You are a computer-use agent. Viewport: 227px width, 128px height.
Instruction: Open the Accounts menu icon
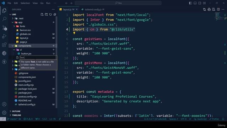pyautogui.click(x=4, y=104)
